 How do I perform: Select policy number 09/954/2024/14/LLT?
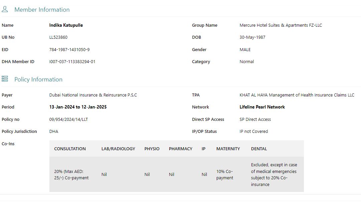(x=68, y=120)
